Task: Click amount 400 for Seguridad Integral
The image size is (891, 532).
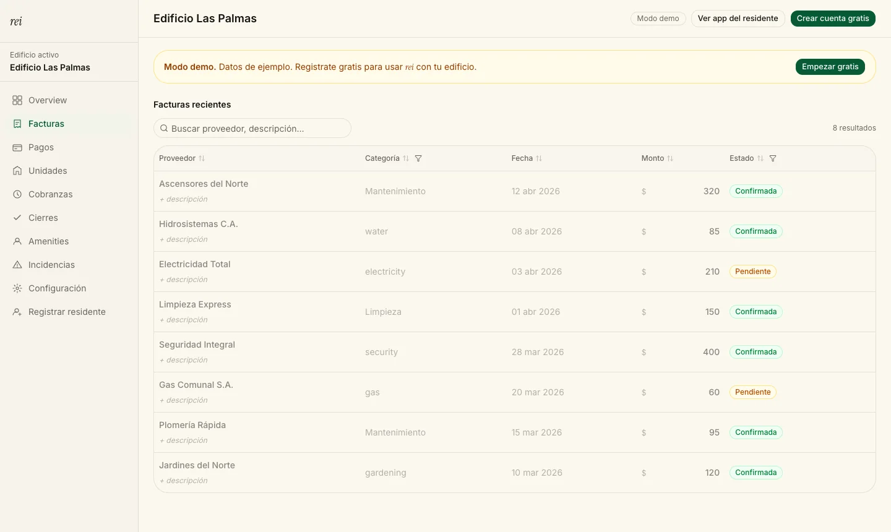Action: (x=711, y=352)
